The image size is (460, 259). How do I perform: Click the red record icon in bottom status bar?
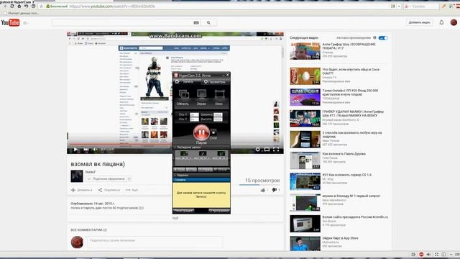[421, 254]
